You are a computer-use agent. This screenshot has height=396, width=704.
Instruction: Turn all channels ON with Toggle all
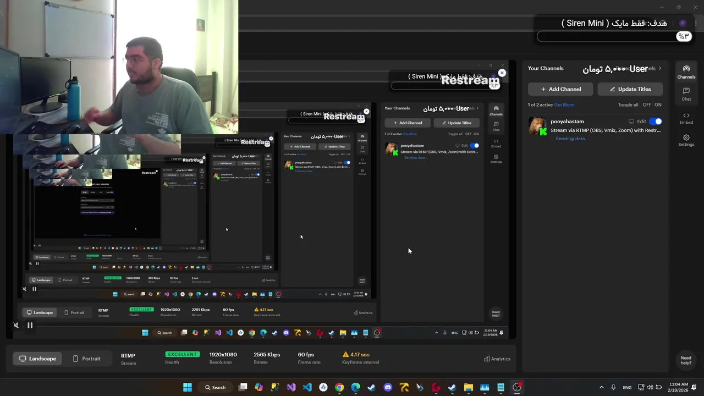click(x=658, y=105)
